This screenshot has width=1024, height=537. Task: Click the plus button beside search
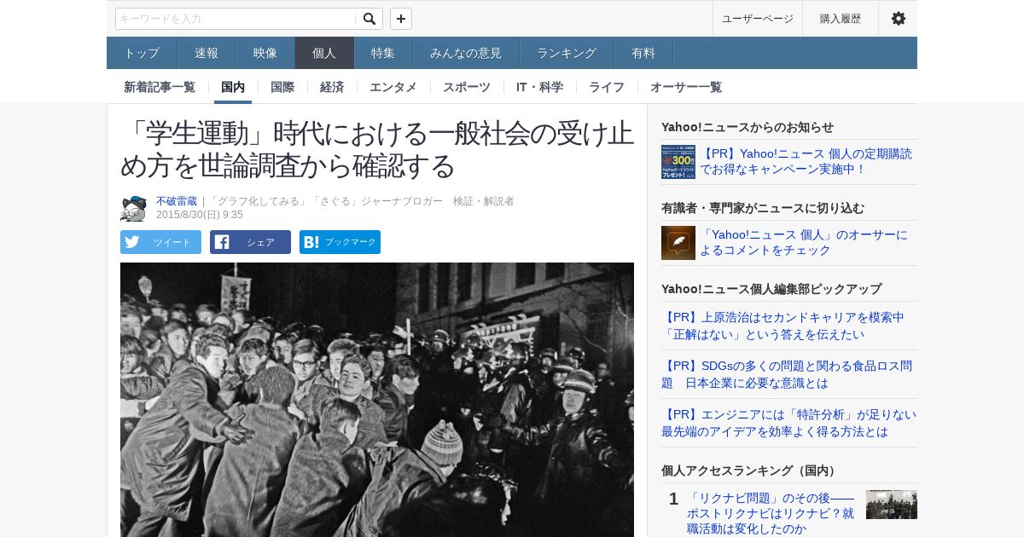point(401,19)
